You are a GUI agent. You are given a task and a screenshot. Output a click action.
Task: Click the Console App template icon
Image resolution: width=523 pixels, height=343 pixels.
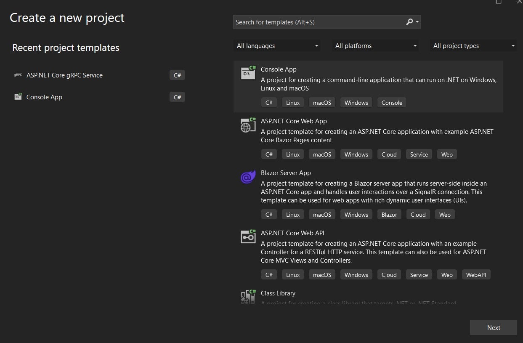248,72
